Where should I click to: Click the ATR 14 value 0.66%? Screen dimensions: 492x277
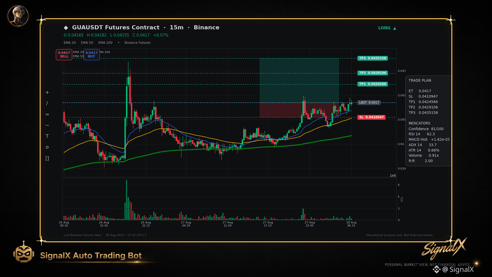pyautogui.click(x=433, y=150)
